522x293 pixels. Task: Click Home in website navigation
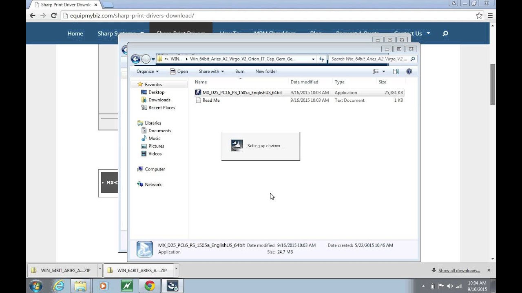click(x=75, y=33)
